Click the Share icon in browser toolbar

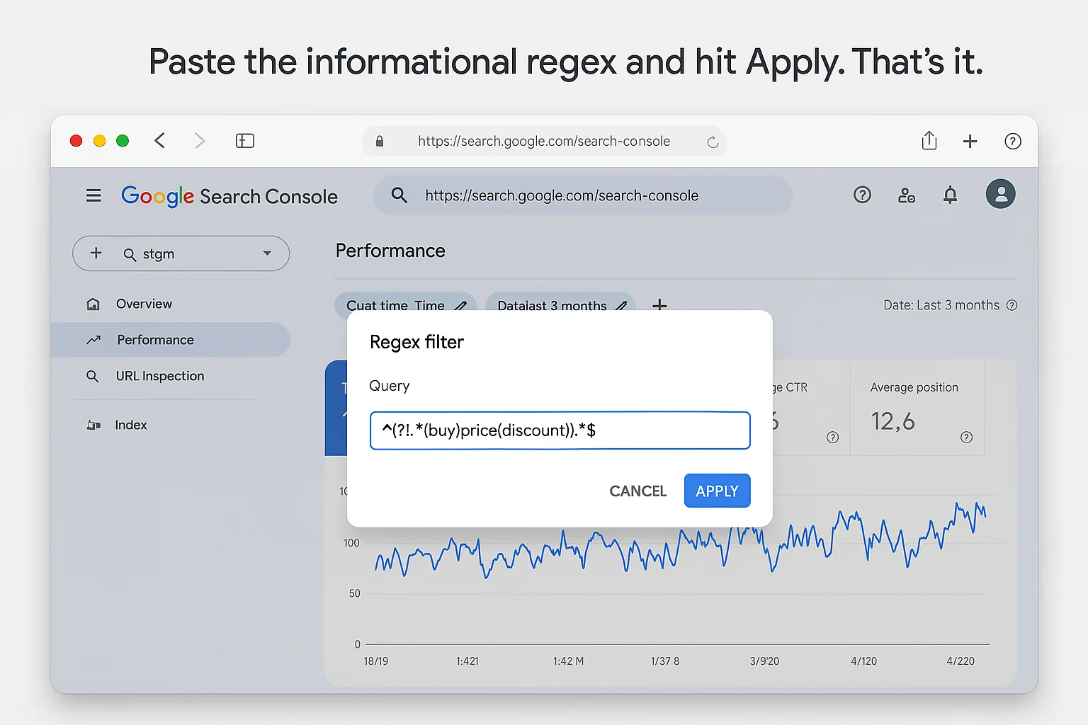(929, 141)
